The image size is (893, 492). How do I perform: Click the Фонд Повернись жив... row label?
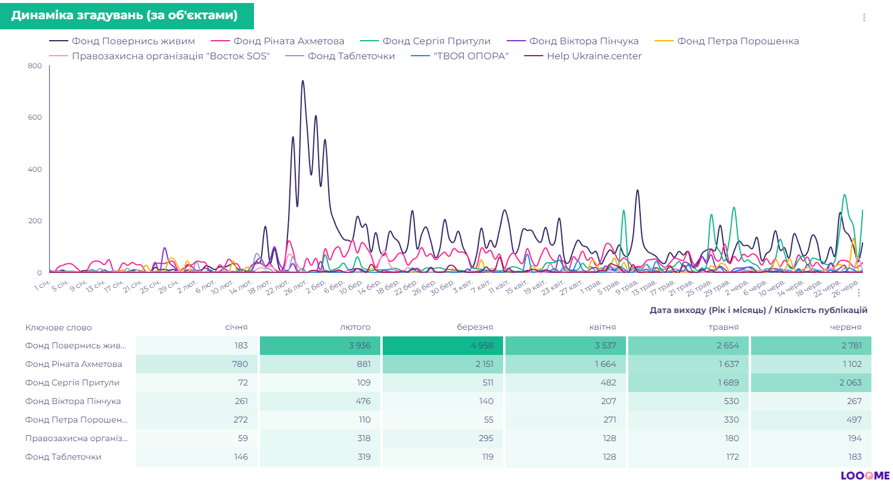(75, 345)
